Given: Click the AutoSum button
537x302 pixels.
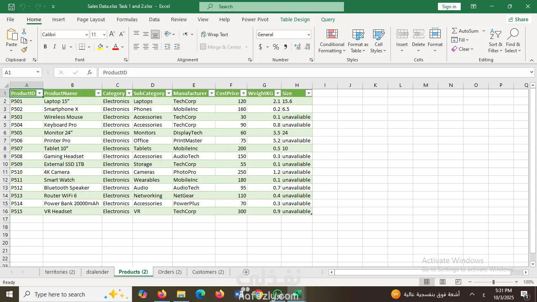Looking at the screenshot, I should coord(465,31).
